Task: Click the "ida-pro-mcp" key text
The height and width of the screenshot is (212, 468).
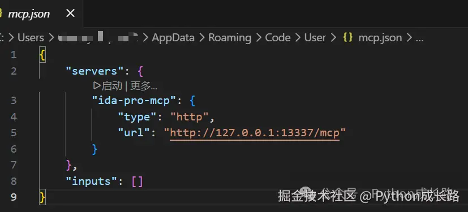Action: pyautogui.click(x=135, y=101)
